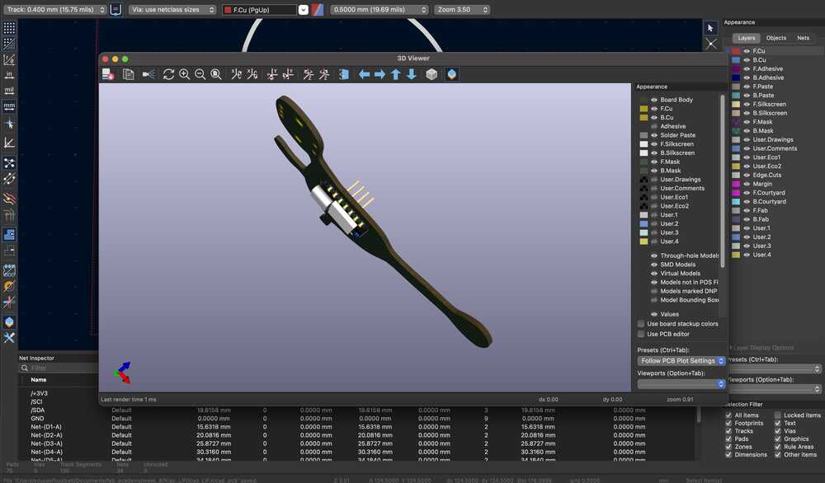The width and height of the screenshot is (825, 483).
Task: Rotate board counterclockwise around X axis
Action: click(x=252, y=74)
